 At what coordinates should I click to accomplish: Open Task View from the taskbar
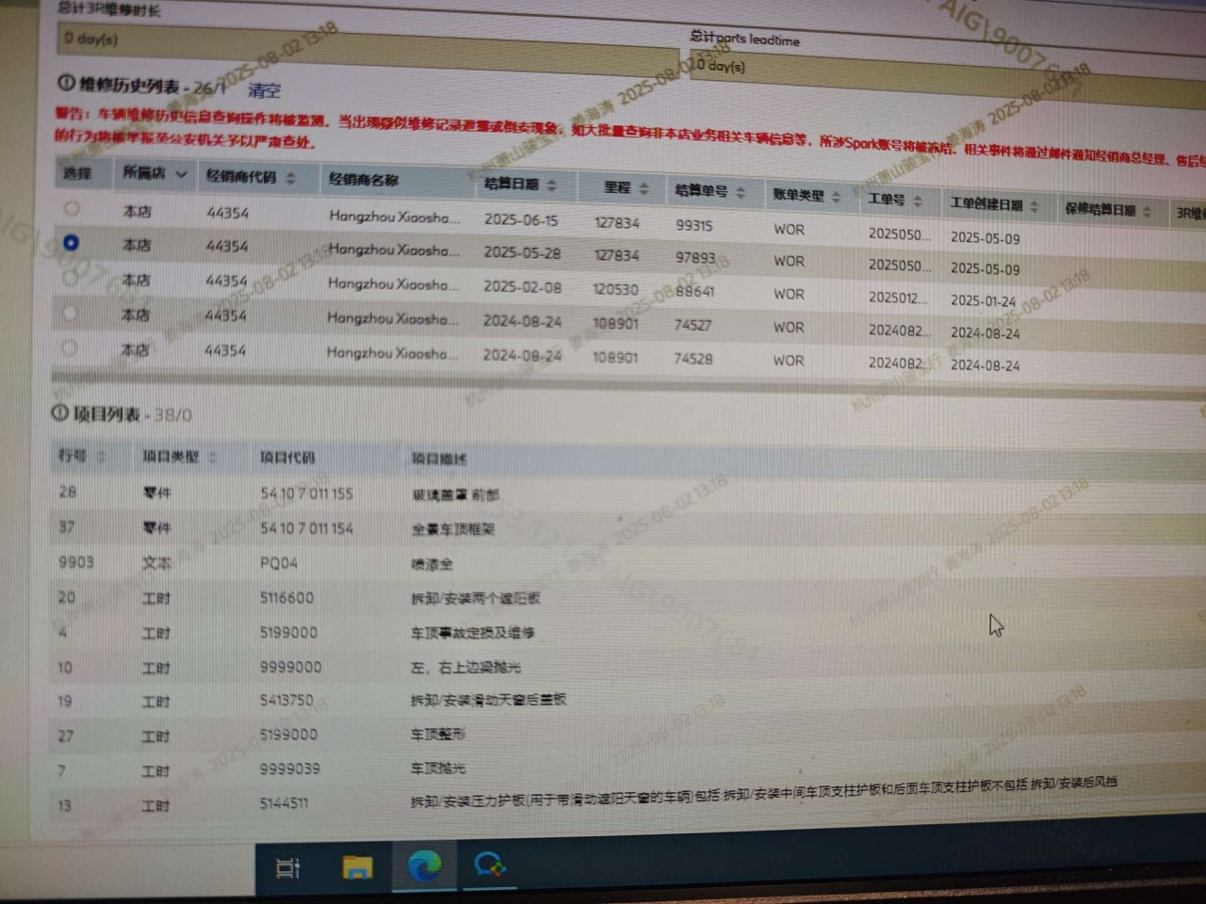[x=288, y=868]
